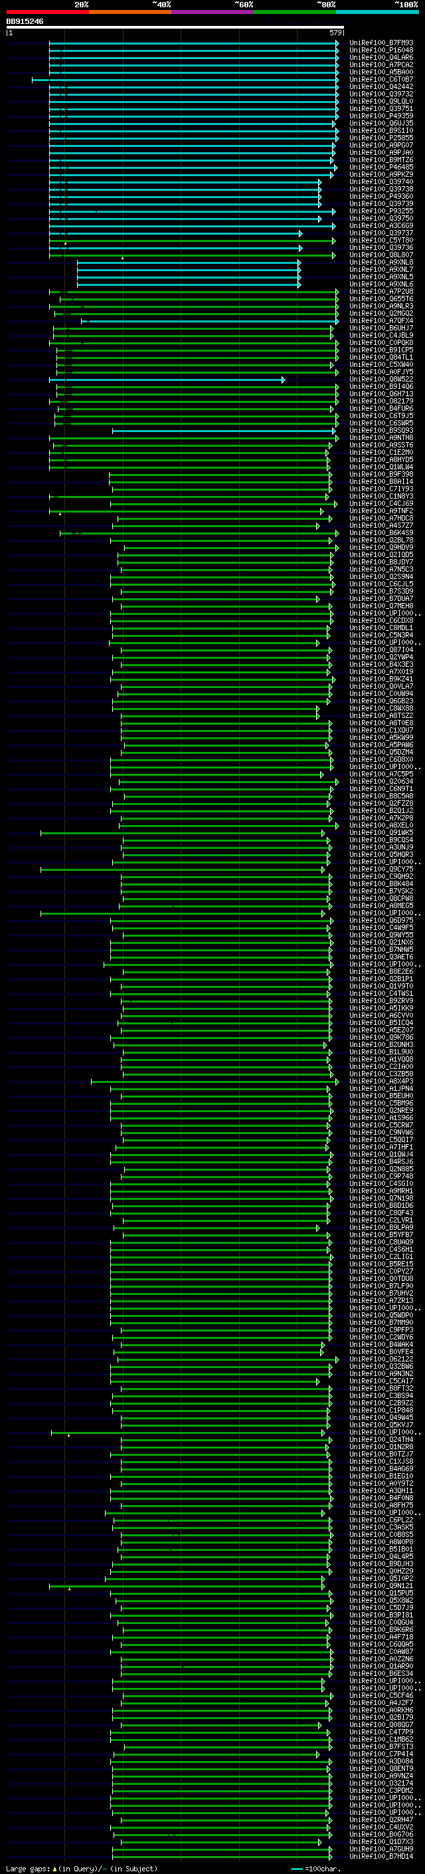Select hit label UniRef100_Q91WK5
This screenshot has height=1874, width=425.
coord(381,832)
